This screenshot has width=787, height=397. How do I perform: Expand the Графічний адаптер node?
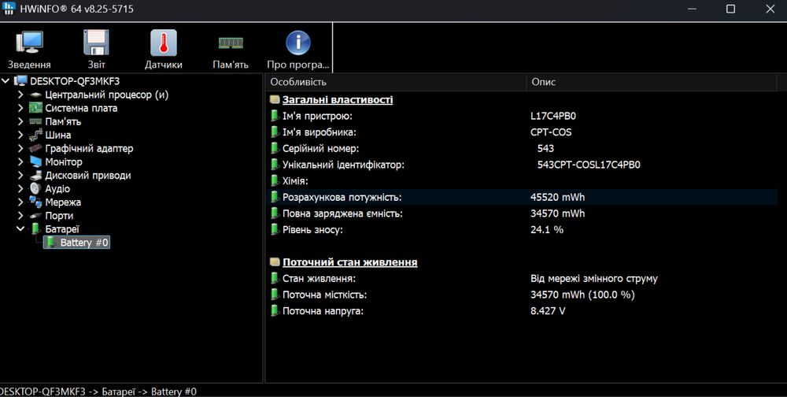20,148
